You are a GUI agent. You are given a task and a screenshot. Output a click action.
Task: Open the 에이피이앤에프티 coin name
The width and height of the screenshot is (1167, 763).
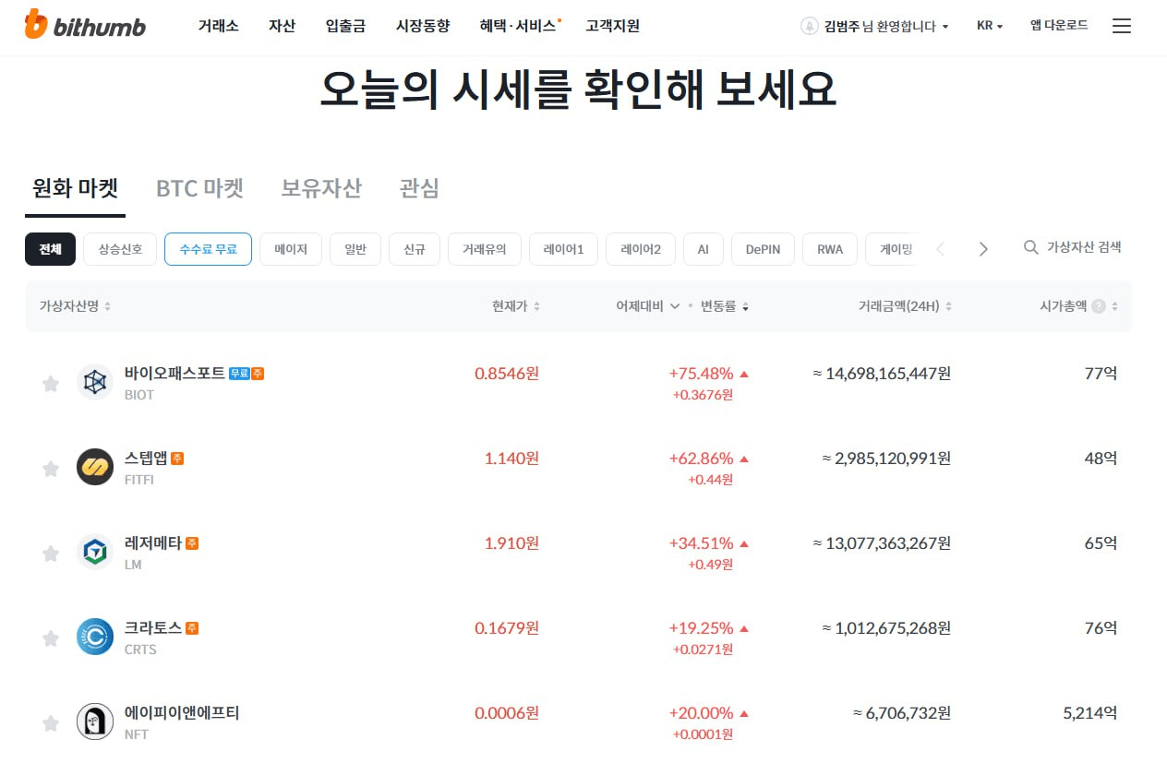tap(182, 713)
